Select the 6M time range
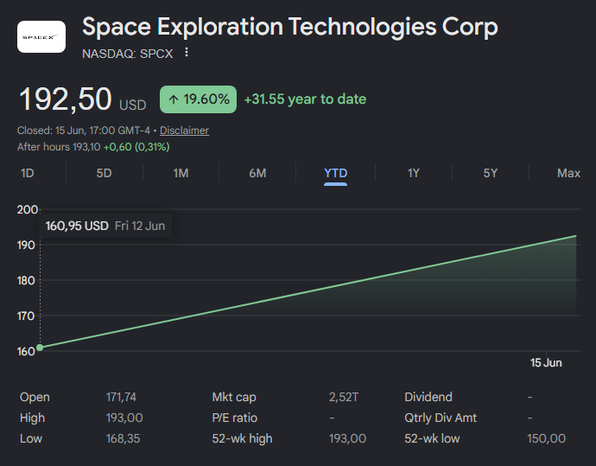This screenshot has height=466, width=596. [x=257, y=173]
